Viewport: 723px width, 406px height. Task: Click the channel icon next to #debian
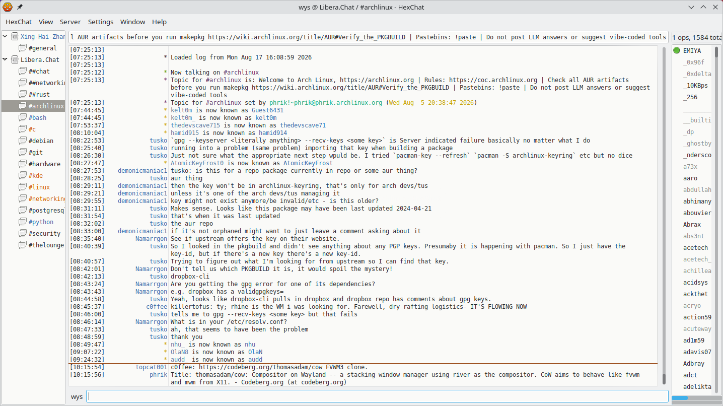pos(23,141)
